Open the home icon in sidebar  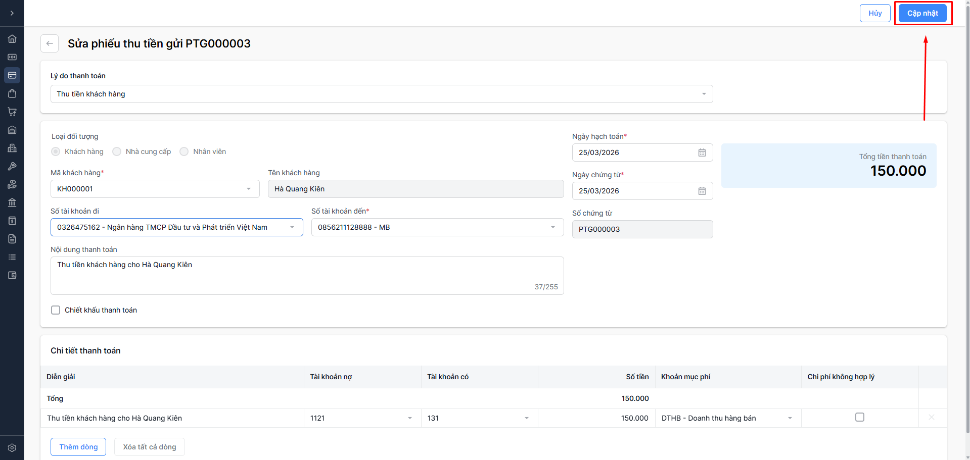[12, 39]
